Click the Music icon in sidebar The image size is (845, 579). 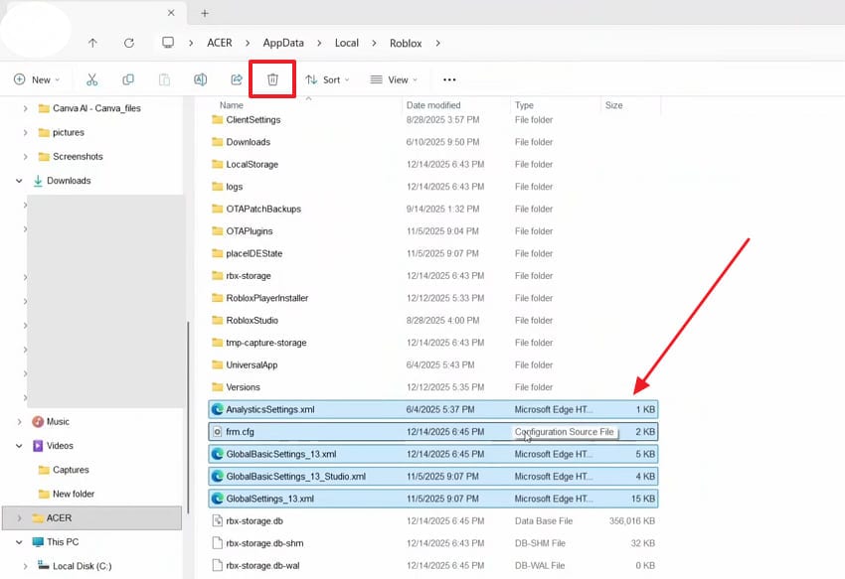[38, 422]
